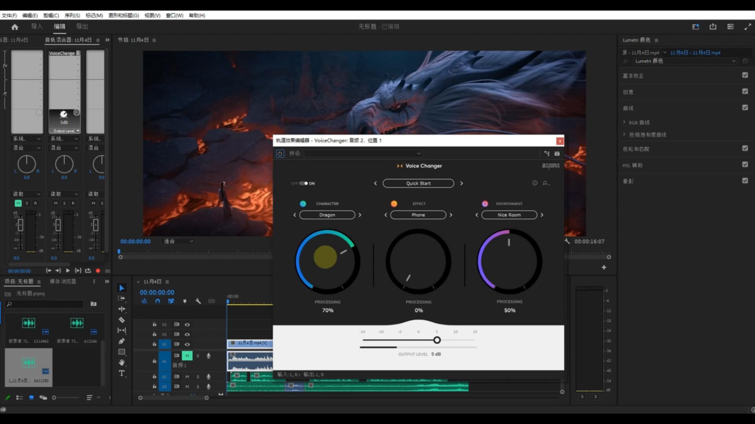Solo track A2 in timeline
The width and height of the screenshot is (755, 424).
(198, 376)
